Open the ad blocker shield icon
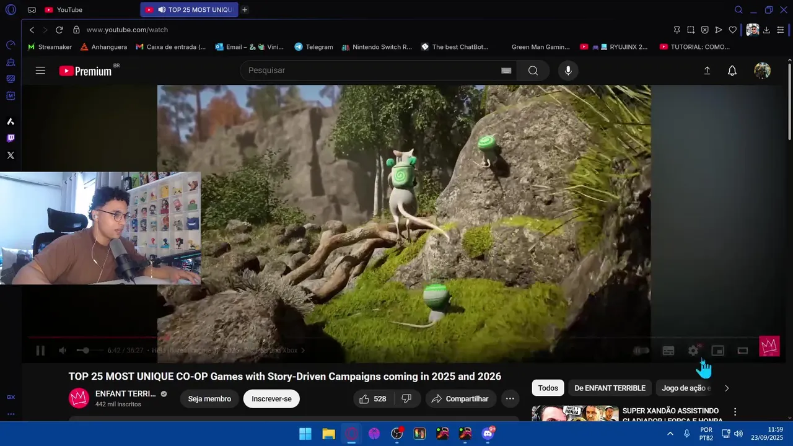The width and height of the screenshot is (793, 446). [704, 30]
